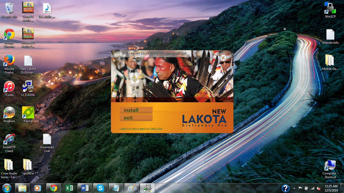Select the LC1LKEN1 installer icon on desktop
Image resolution: width=344 pixels, height=193 pixels.
click(28, 89)
